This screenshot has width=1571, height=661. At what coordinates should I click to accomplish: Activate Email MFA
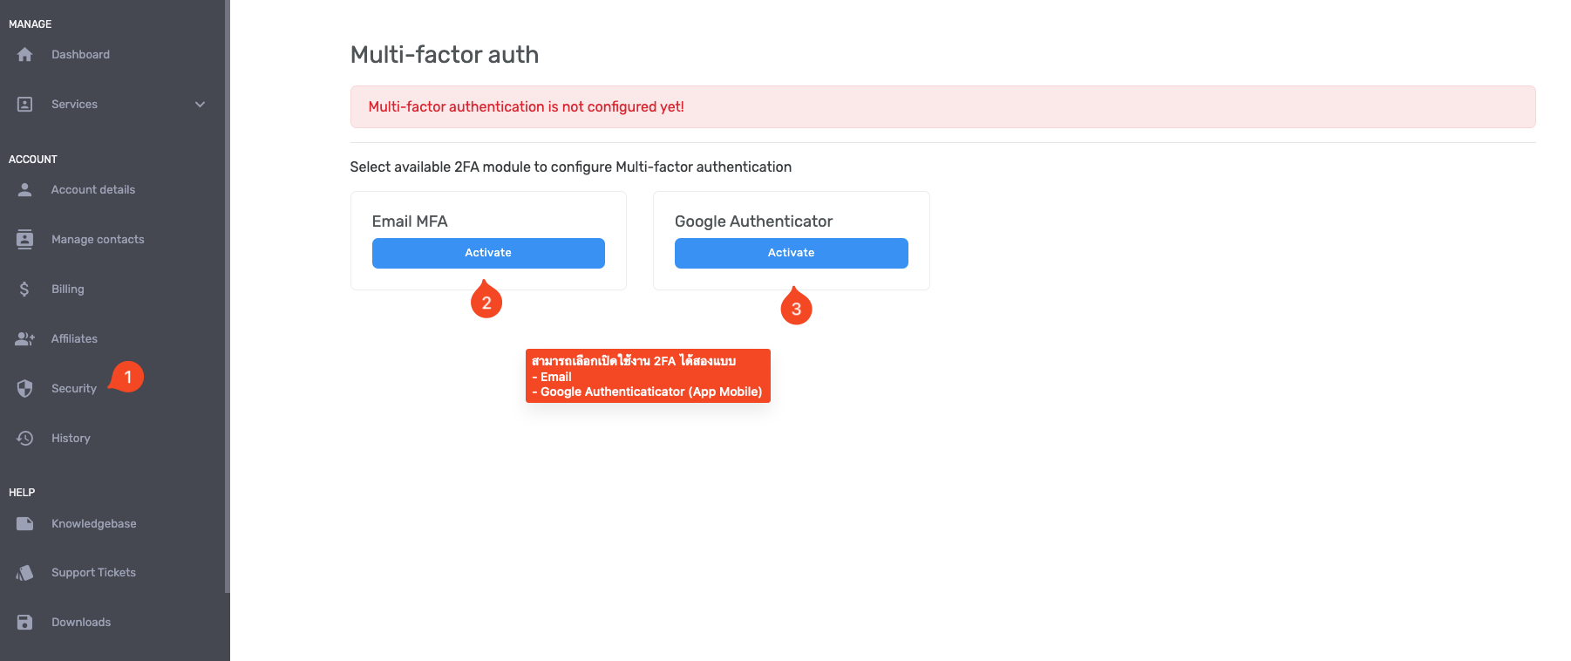point(488,253)
